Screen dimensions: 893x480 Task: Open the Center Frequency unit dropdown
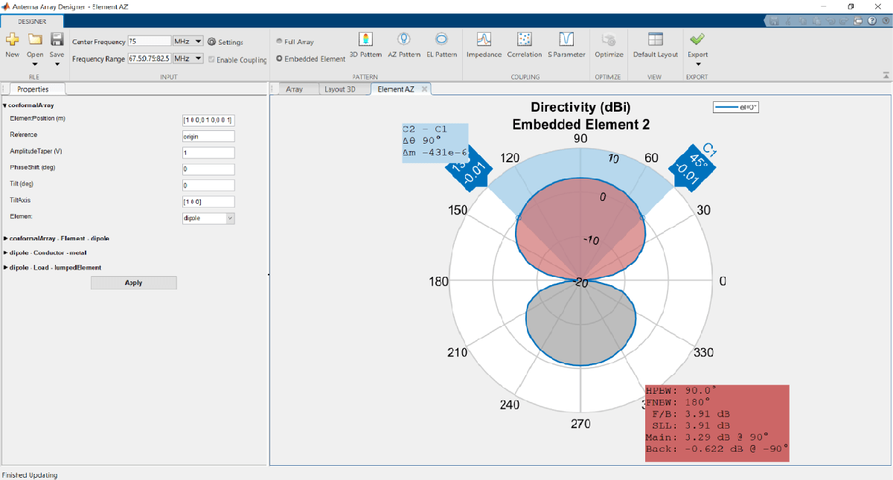pos(188,42)
